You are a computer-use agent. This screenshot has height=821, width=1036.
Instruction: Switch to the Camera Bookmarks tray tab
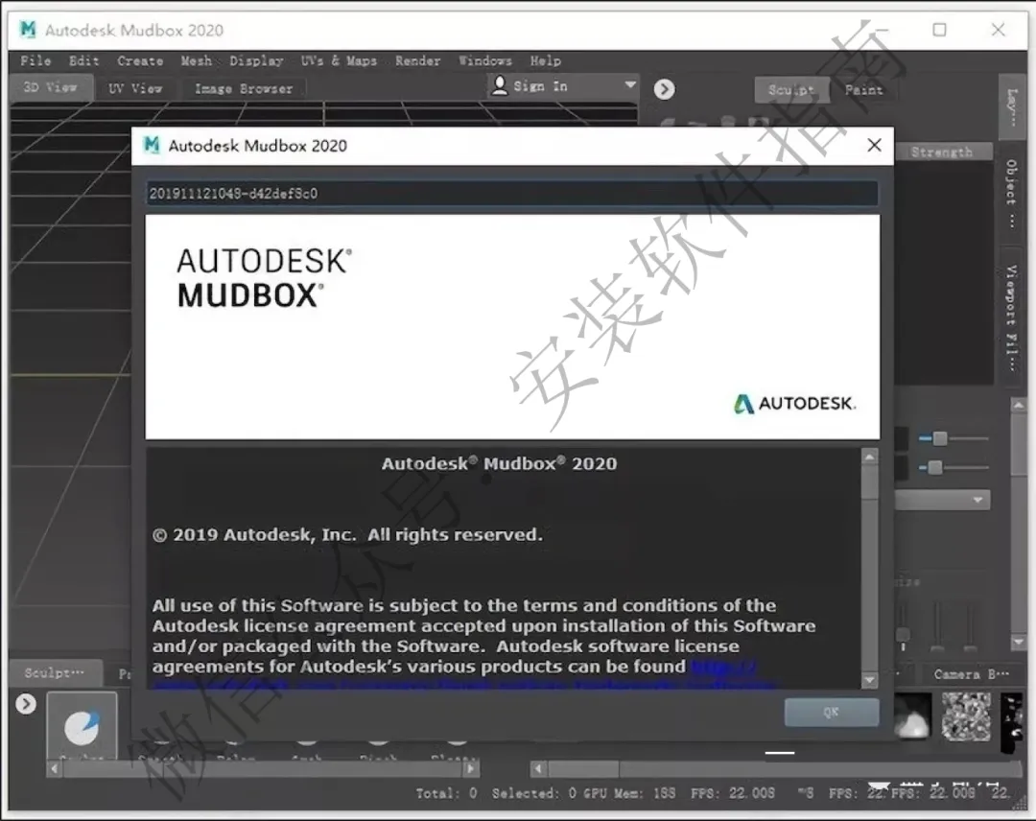pos(971,673)
